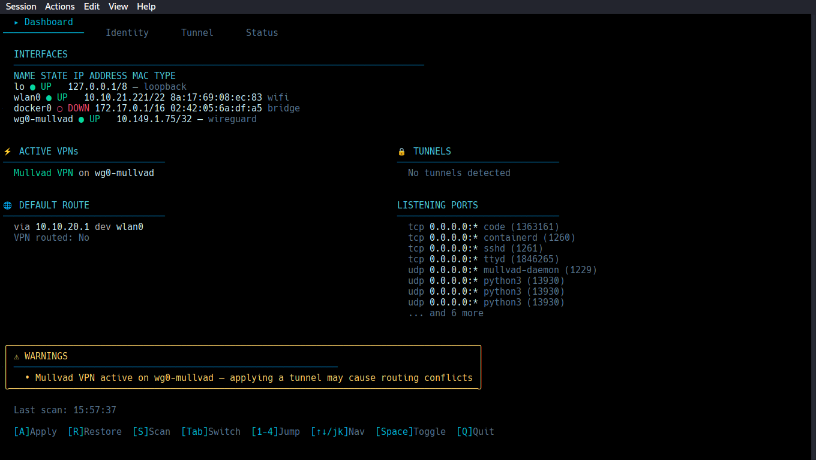Click the lock icon beside TUNNELS
This screenshot has width=816, height=460.
pyautogui.click(x=401, y=152)
